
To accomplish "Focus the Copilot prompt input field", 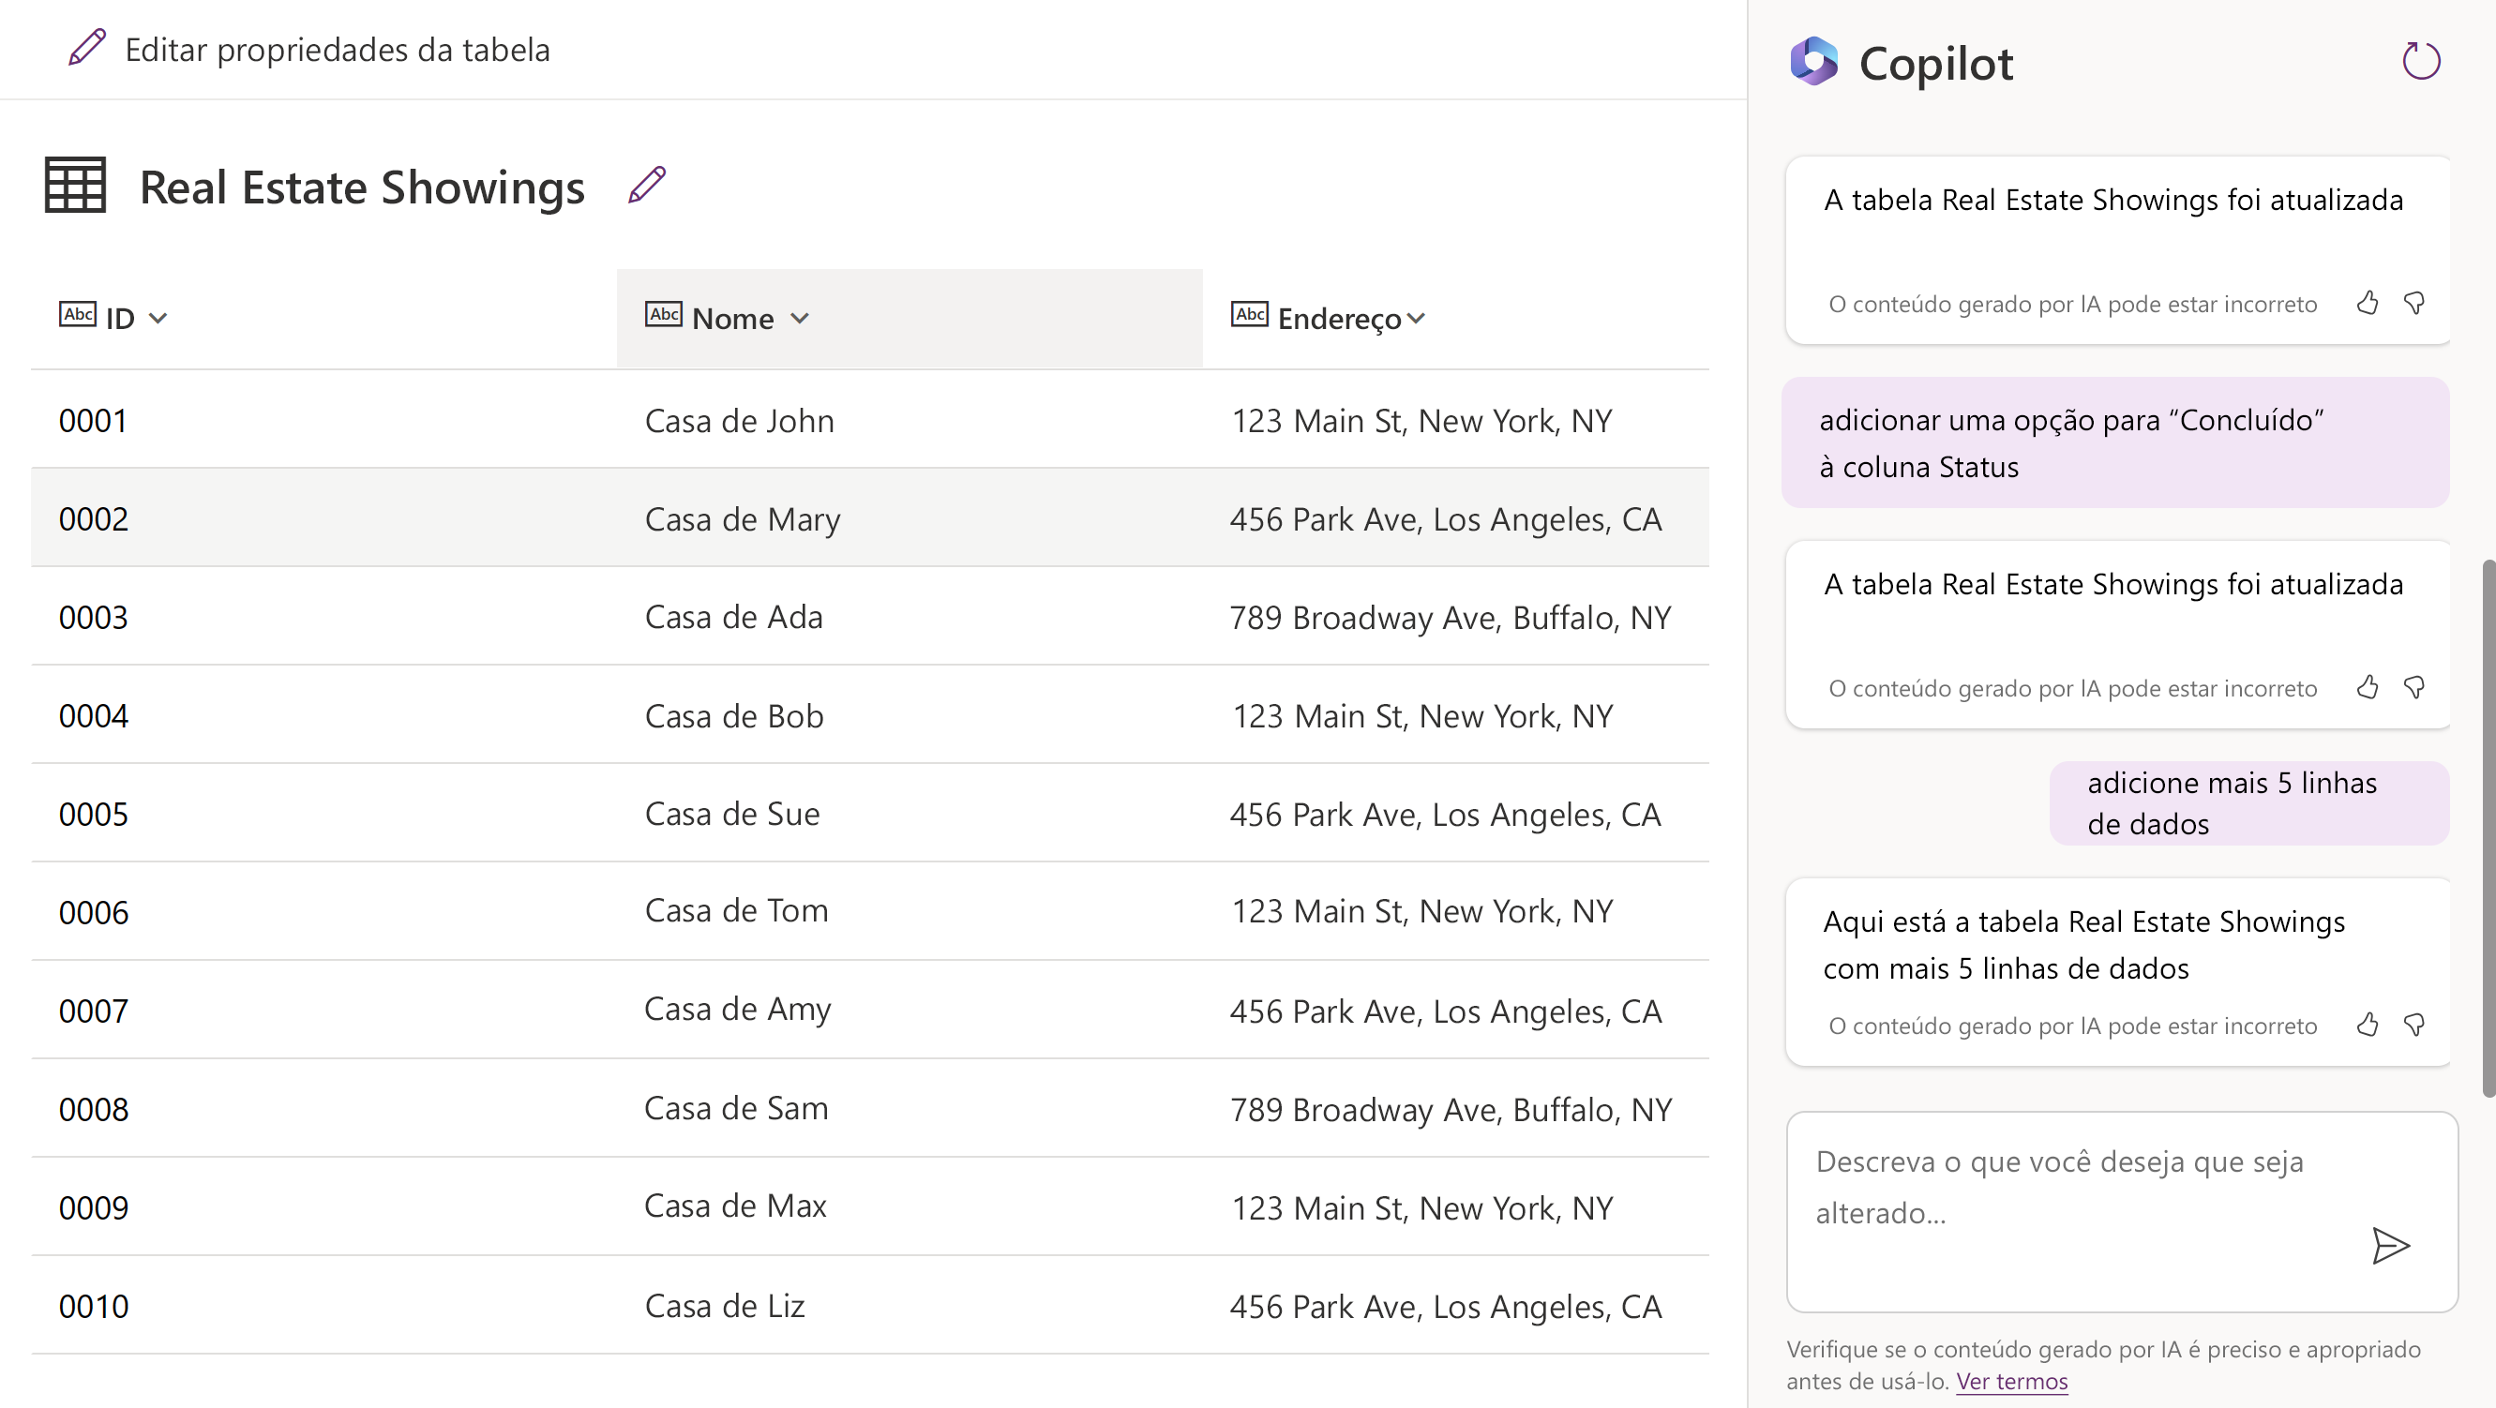I will [x=2122, y=1211].
